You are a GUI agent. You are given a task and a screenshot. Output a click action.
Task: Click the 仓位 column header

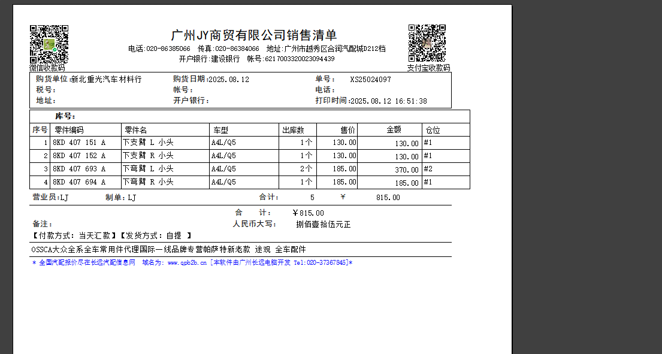coord(433,130)
